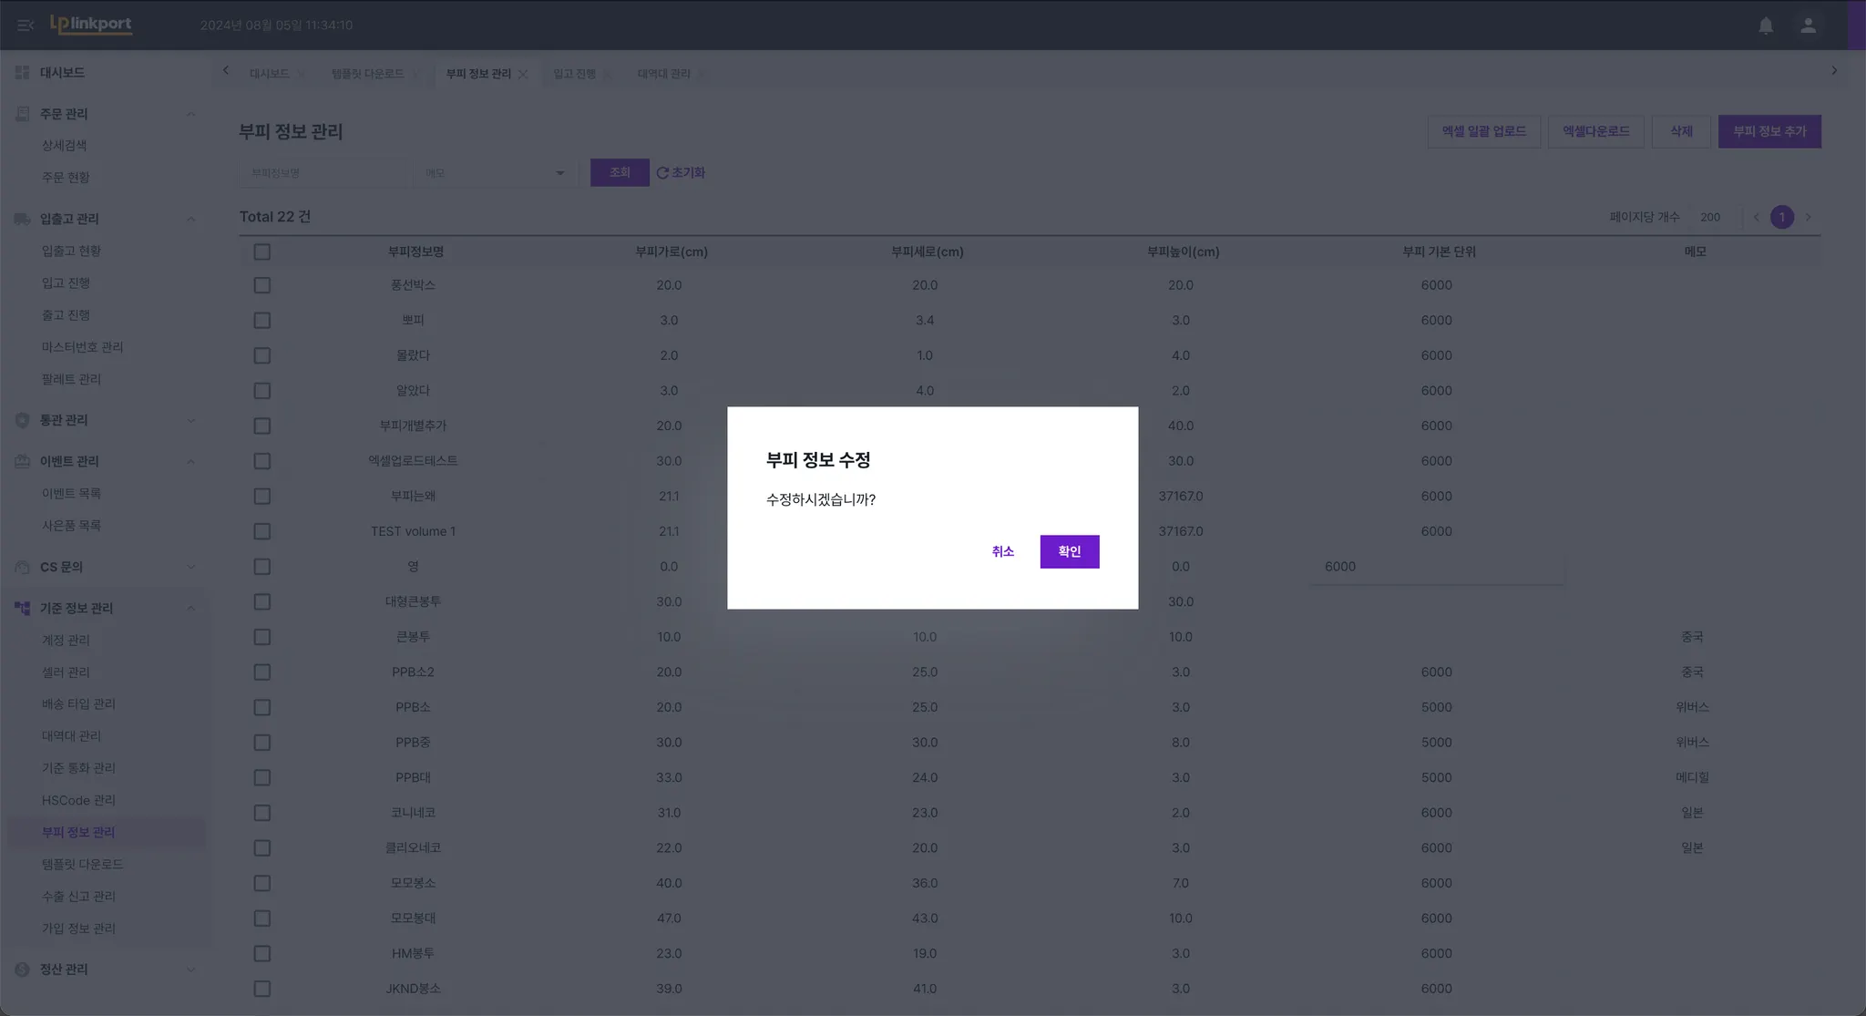Check the PPB소2 row checkbox
Image resolution: width=1866 pixels, height=1016 pixels.
[x=262, y=672]
